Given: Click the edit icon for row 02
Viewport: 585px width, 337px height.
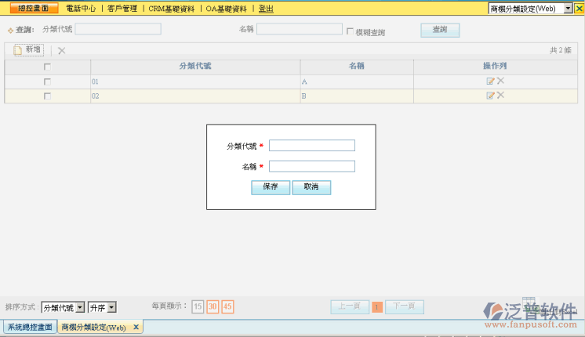Looking at the screenshot, I should click(490, 96).
